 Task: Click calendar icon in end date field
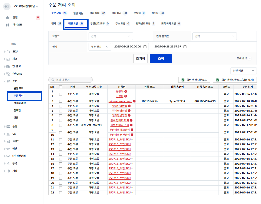coord(185,47)
